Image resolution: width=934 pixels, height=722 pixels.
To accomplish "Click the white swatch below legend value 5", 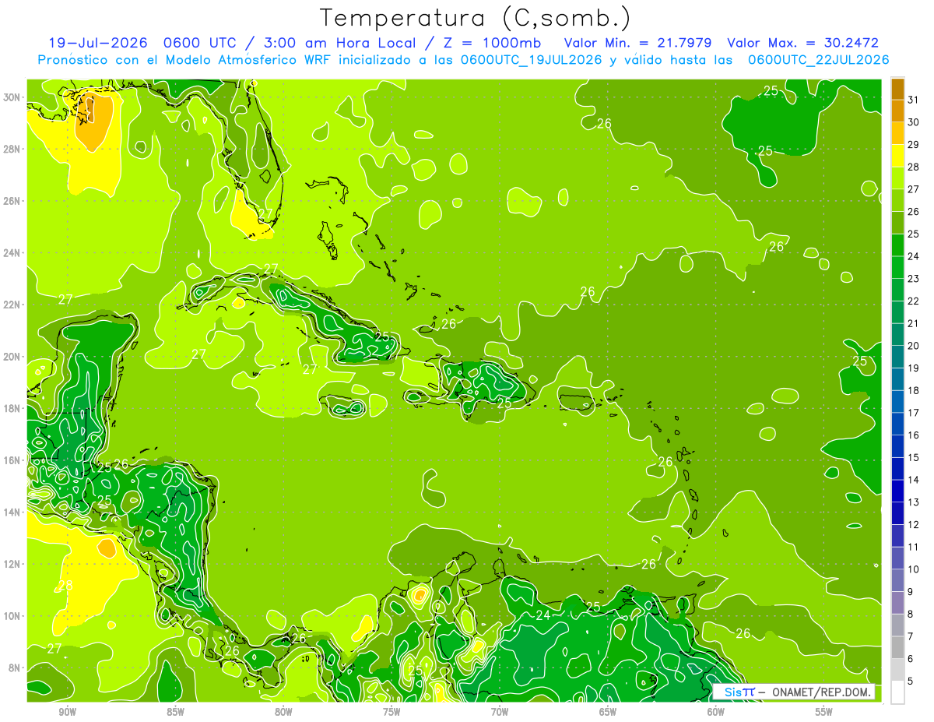I will tap(897, 692).
